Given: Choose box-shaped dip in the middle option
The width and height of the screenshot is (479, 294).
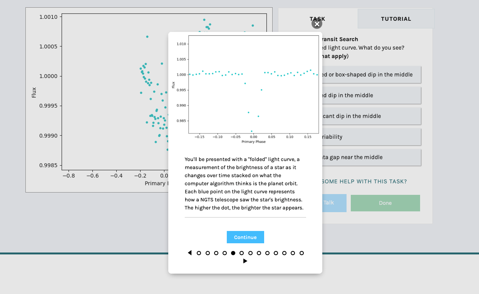Looking at the screenshot, I should tap(371, 75).
